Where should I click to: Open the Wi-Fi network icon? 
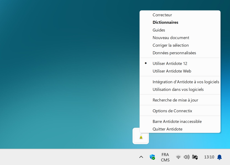click(178, 157)
